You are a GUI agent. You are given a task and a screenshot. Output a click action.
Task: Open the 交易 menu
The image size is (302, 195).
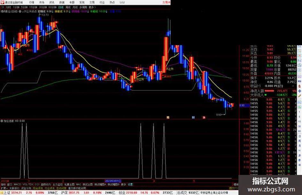92,3
